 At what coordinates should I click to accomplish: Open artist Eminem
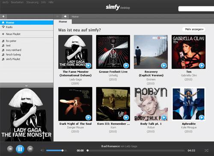click(x=151, y=79)
